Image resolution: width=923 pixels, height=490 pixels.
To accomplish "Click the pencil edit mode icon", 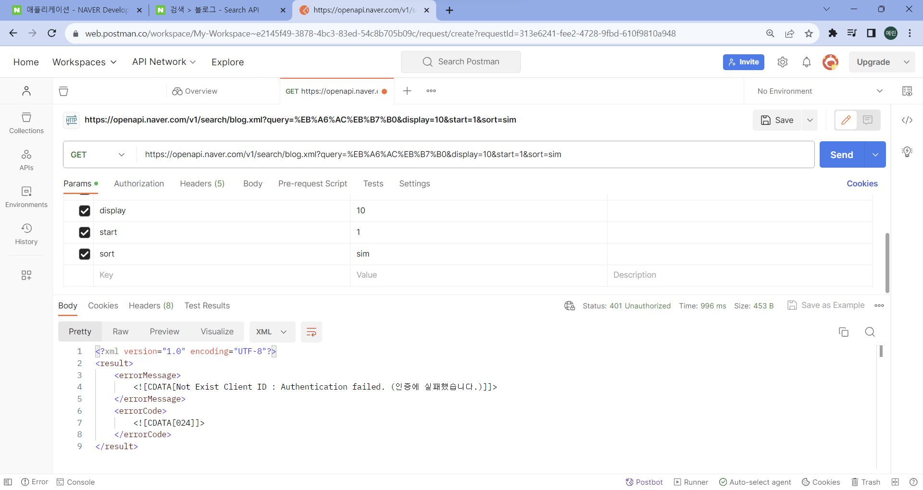I will tap(846, 120).
